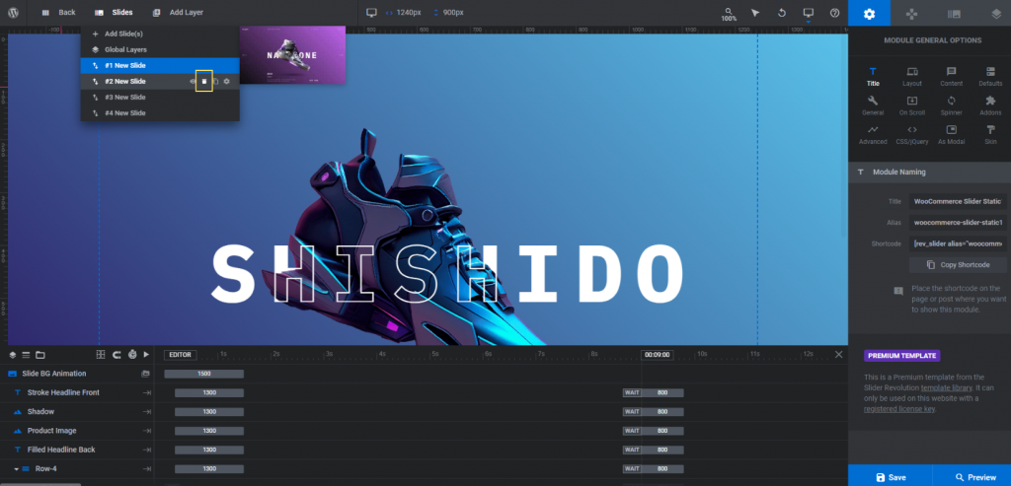
Task: Click the undo history icon
Action: (x=782, y=12)
